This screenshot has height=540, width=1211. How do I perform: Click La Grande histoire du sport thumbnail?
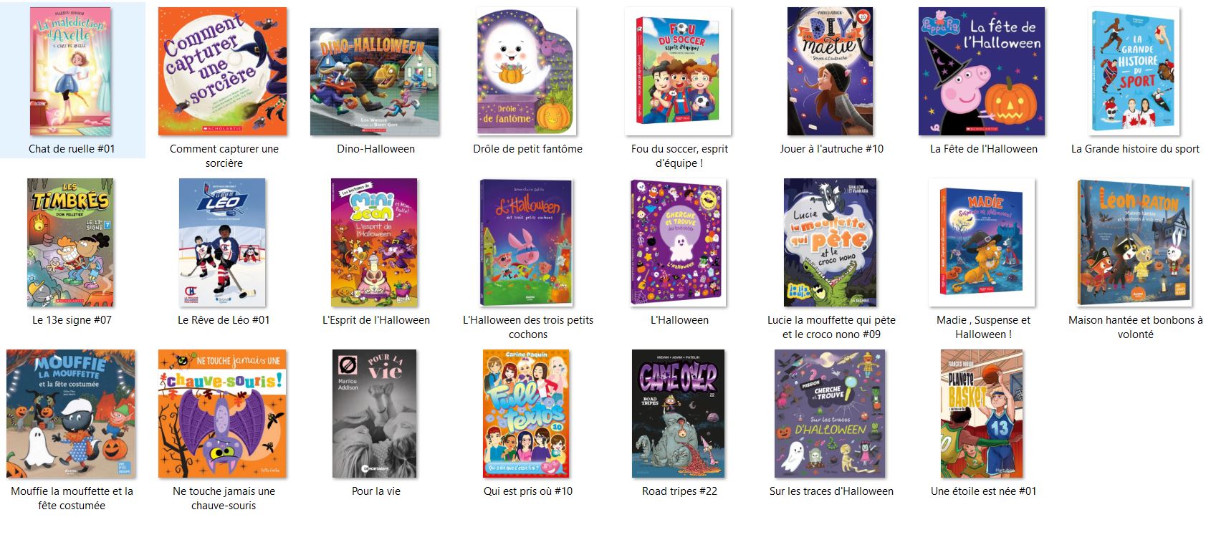pos(1135,71)
